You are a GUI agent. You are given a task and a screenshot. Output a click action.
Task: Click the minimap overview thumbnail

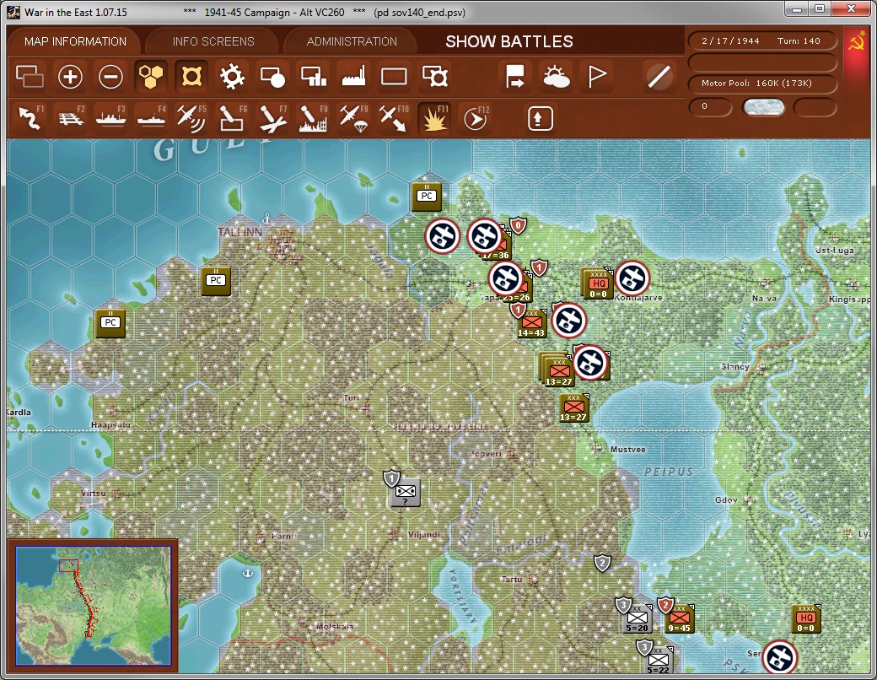point(93,606)
